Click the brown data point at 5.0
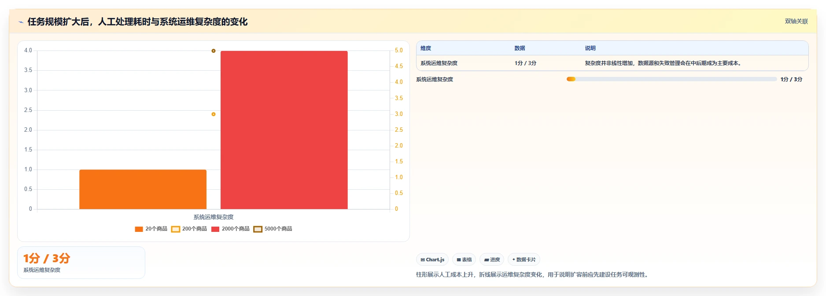This screenshot has height=296, width=826. click(214, 51)
